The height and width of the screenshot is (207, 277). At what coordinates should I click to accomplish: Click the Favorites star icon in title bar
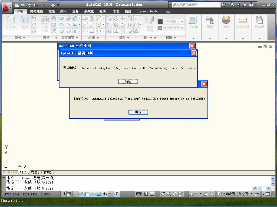tap(245, 5)
